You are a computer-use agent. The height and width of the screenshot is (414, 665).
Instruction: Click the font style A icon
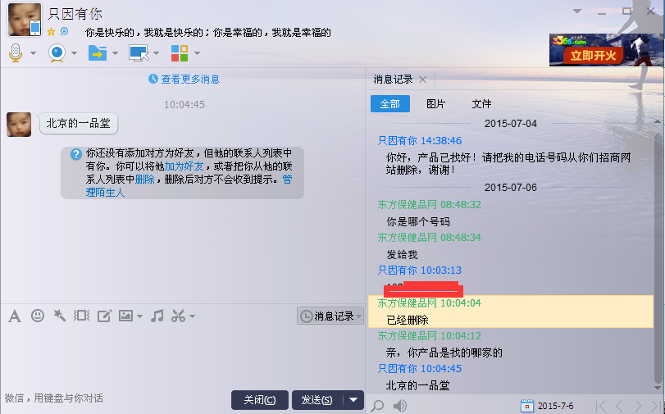pos(14,316)
